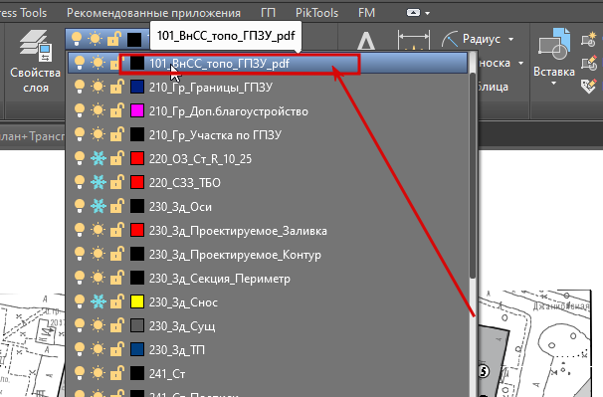The height and width of the screenshot is (397, 603).
Task: Freeze the 210_Гр_Участка по ГПЗУ layer sun icon
Action: pyautogui.click(x=98, y=134)
